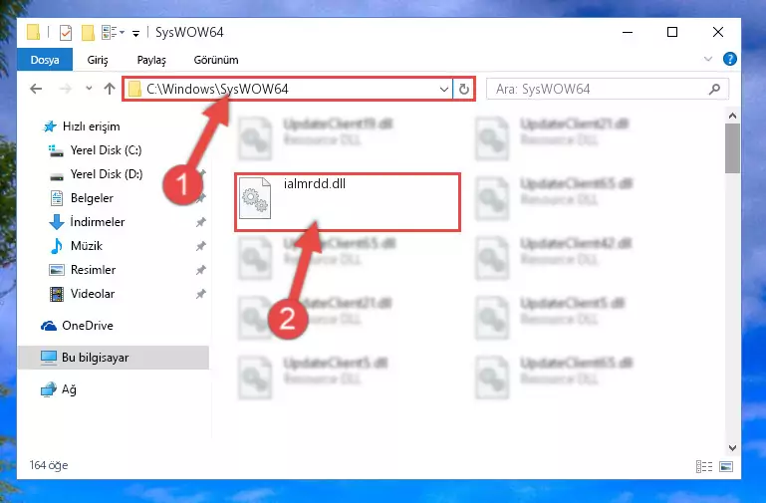Refresh the SysWOW64 folder

(x=463, y=89)
